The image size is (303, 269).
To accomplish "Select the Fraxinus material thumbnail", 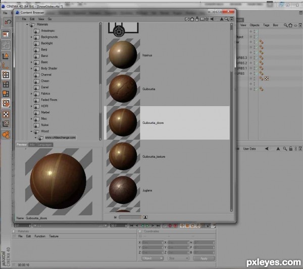I will [x=123, y=55].
